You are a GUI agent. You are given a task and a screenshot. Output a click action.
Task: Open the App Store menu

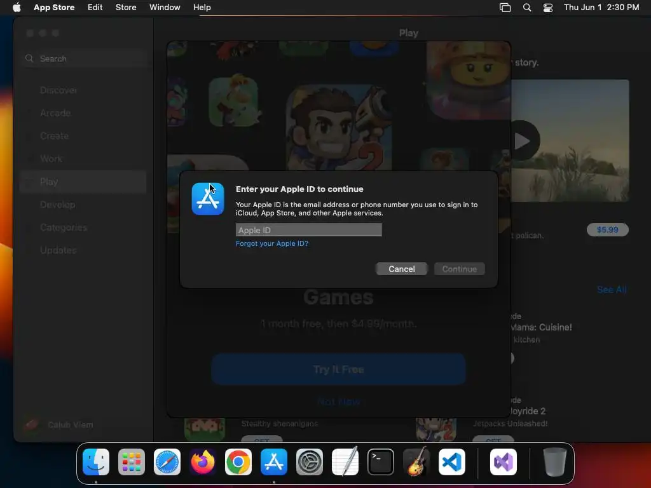pyautogui.click(x=54, y=8)
